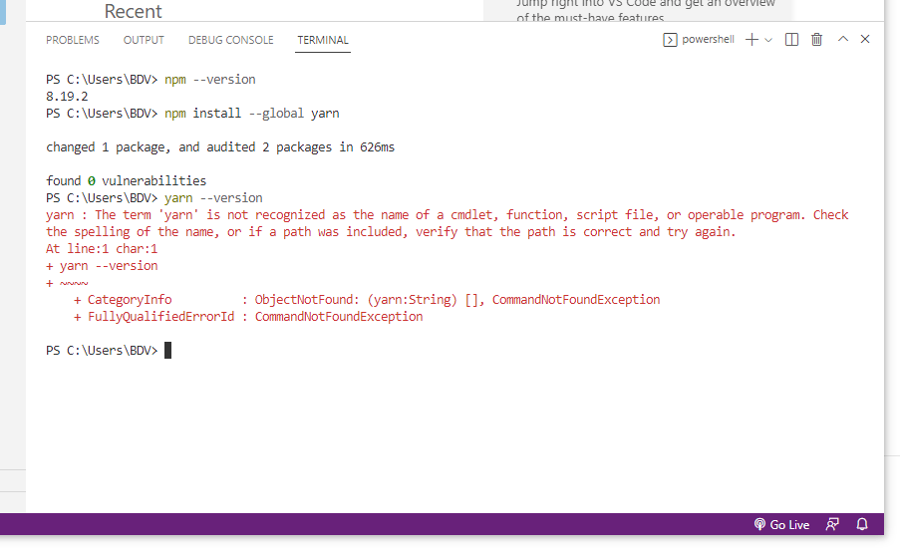The width and height of the screenshot is (900, 552).
Task: Activate the TERMINAL tab
Action: (323, 40)
